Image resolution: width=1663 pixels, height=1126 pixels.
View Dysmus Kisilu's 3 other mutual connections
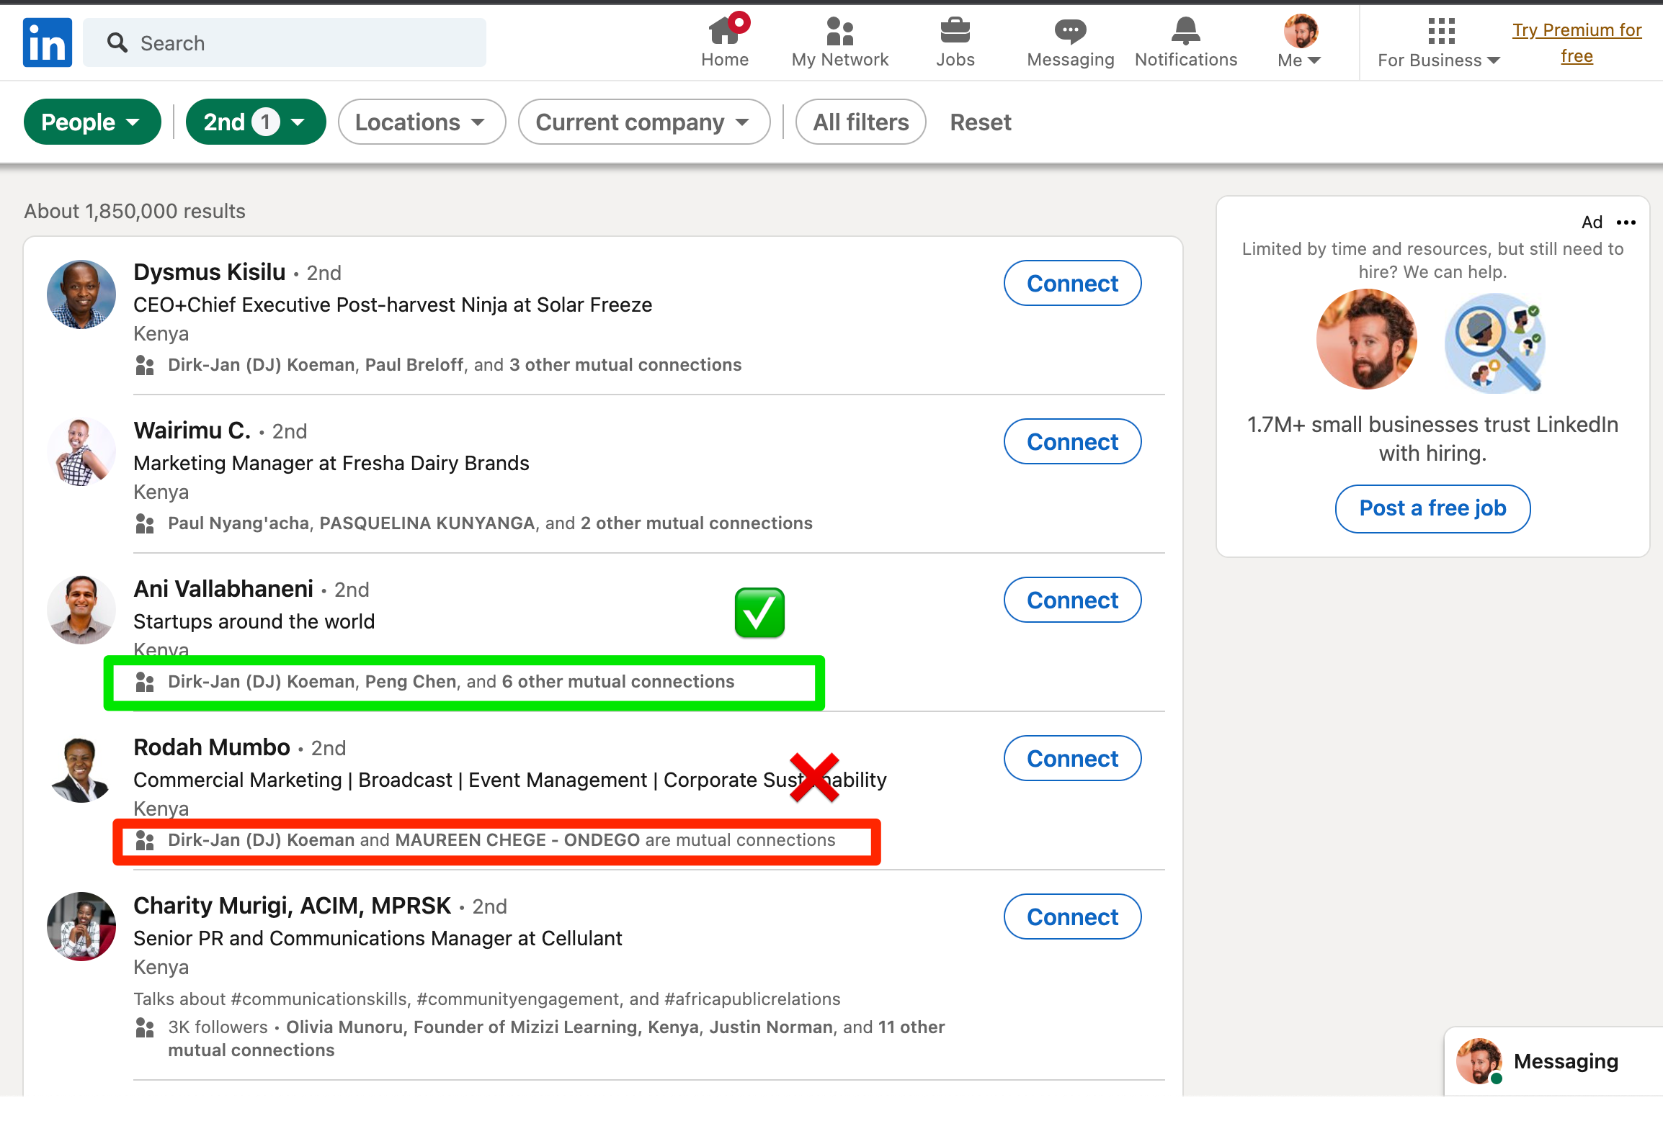tap(625, 365)
